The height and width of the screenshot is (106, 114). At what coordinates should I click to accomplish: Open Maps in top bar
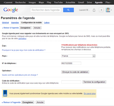click(41, 2)
